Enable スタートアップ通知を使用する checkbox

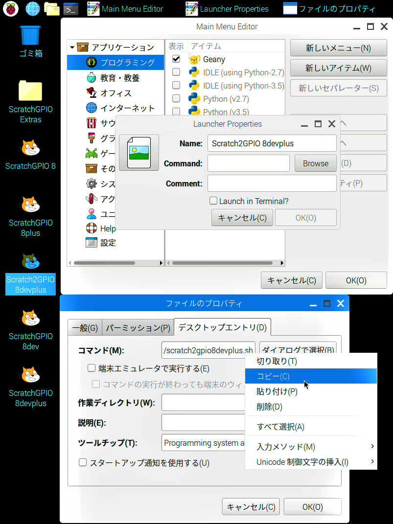[83, 462]
